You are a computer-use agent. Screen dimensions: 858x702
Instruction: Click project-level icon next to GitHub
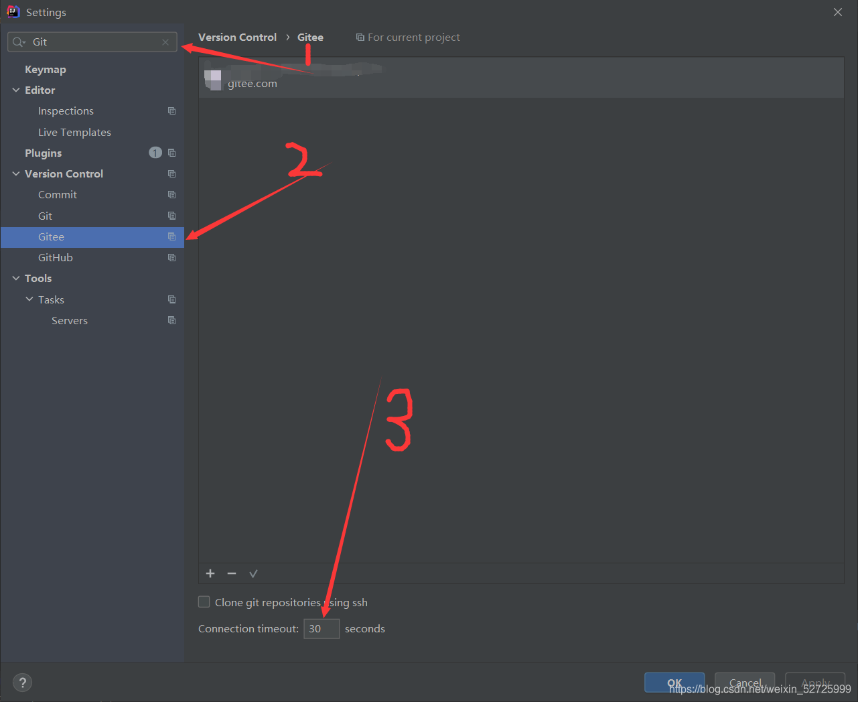click(172, 257)
